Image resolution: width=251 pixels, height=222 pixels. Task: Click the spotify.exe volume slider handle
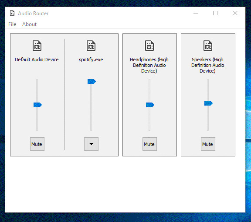(x=92, y=81)
